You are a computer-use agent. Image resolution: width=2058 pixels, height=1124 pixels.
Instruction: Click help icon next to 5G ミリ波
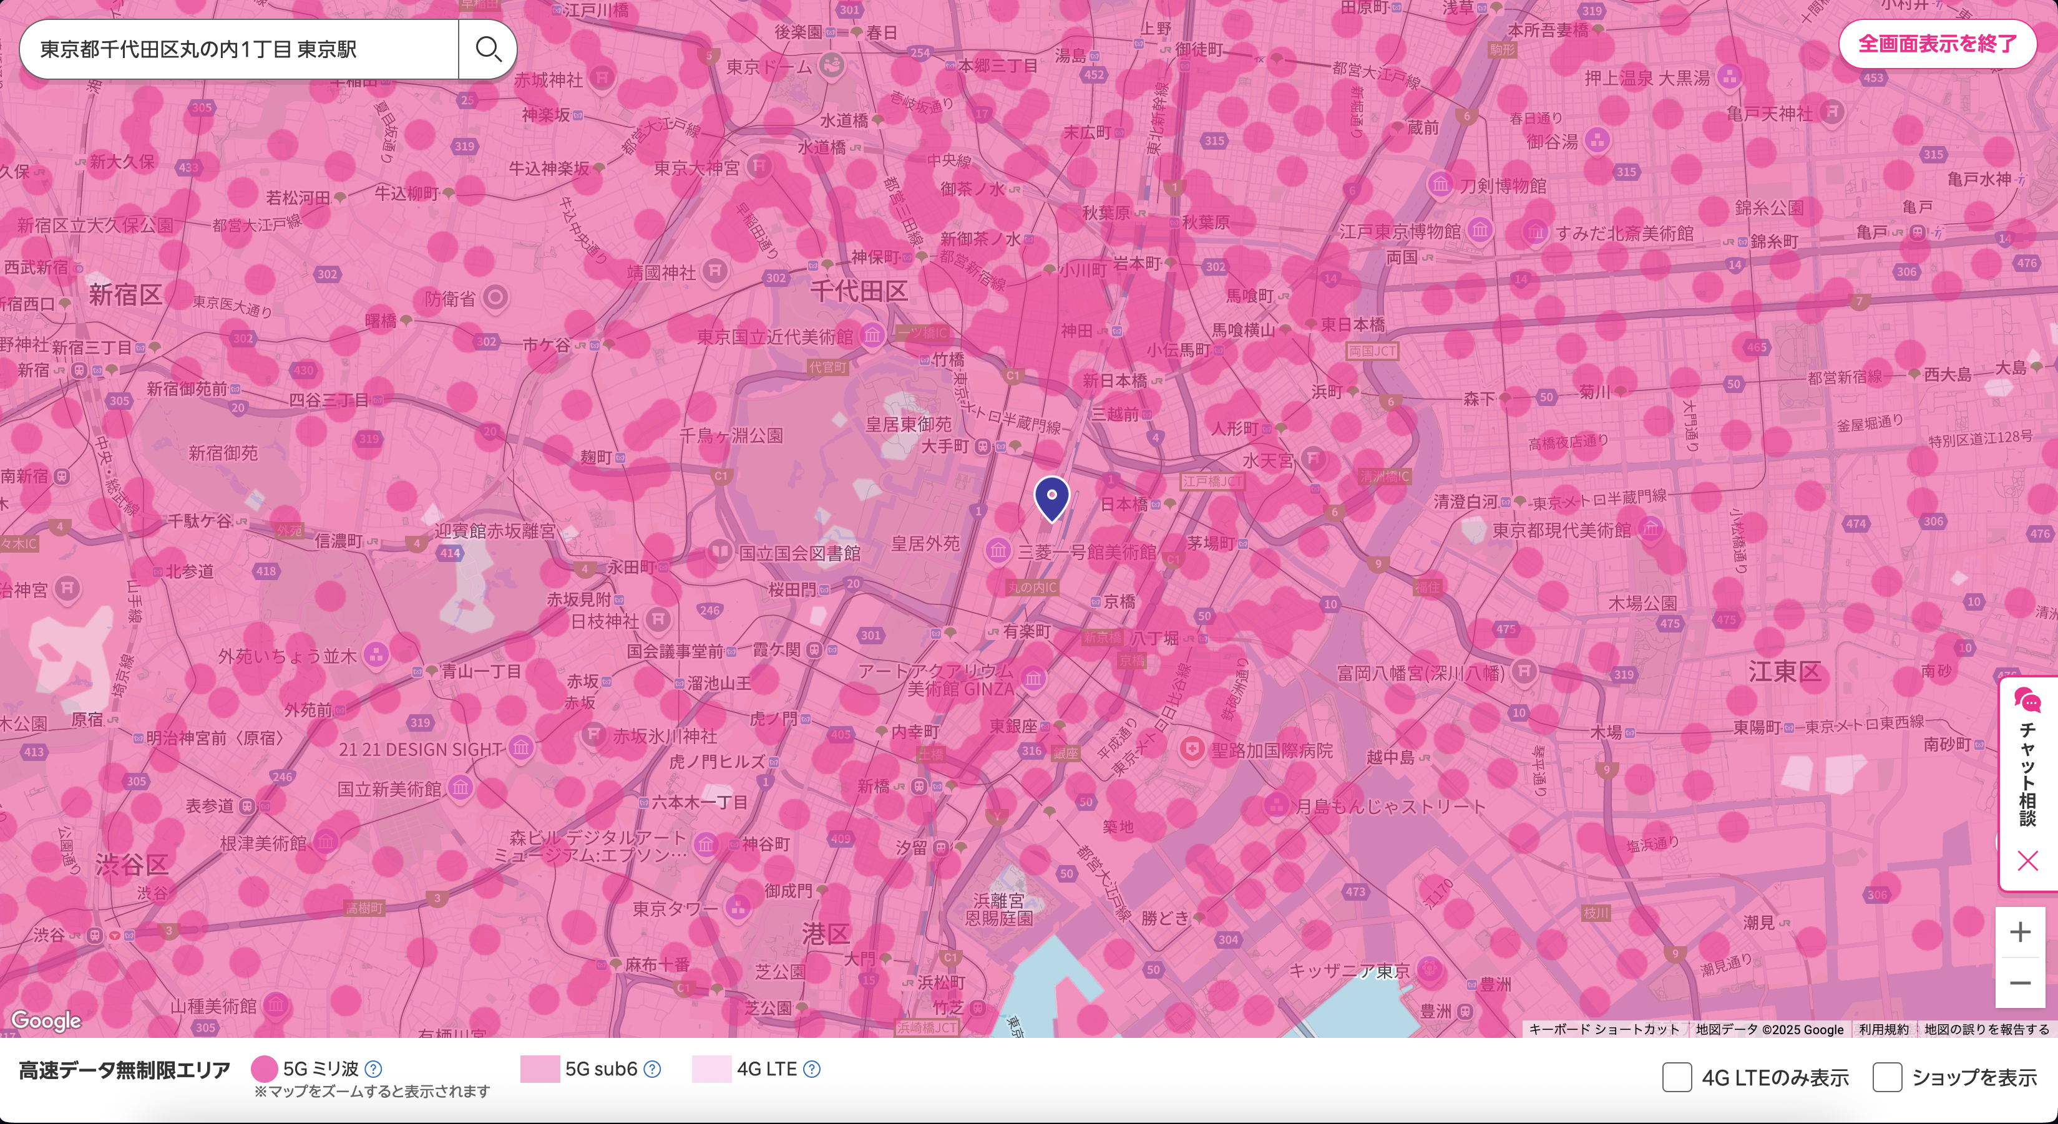373,1069
